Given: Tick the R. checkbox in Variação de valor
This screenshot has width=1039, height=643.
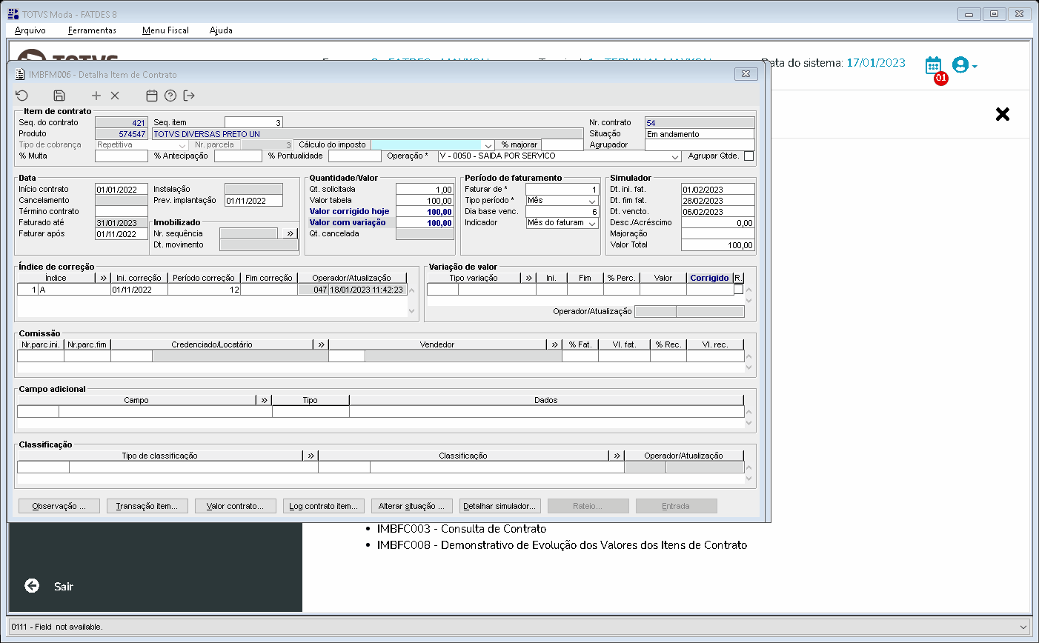Looking at the screenshot, I should (738, 290).
